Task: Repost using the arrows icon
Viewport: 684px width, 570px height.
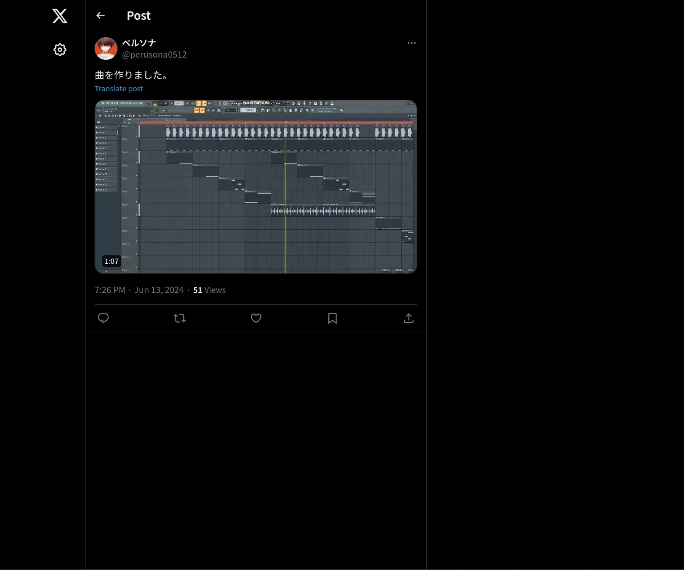Action: pos(180,318)
